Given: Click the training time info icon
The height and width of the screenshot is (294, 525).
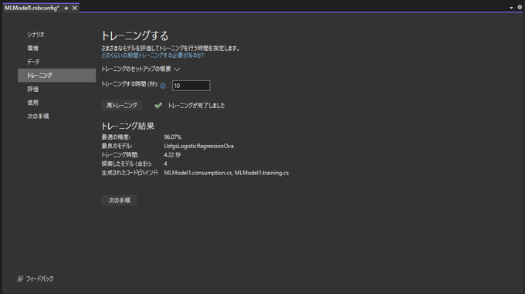Looking at the screenshot, I should pyautogui.click(x=163, y=86).
